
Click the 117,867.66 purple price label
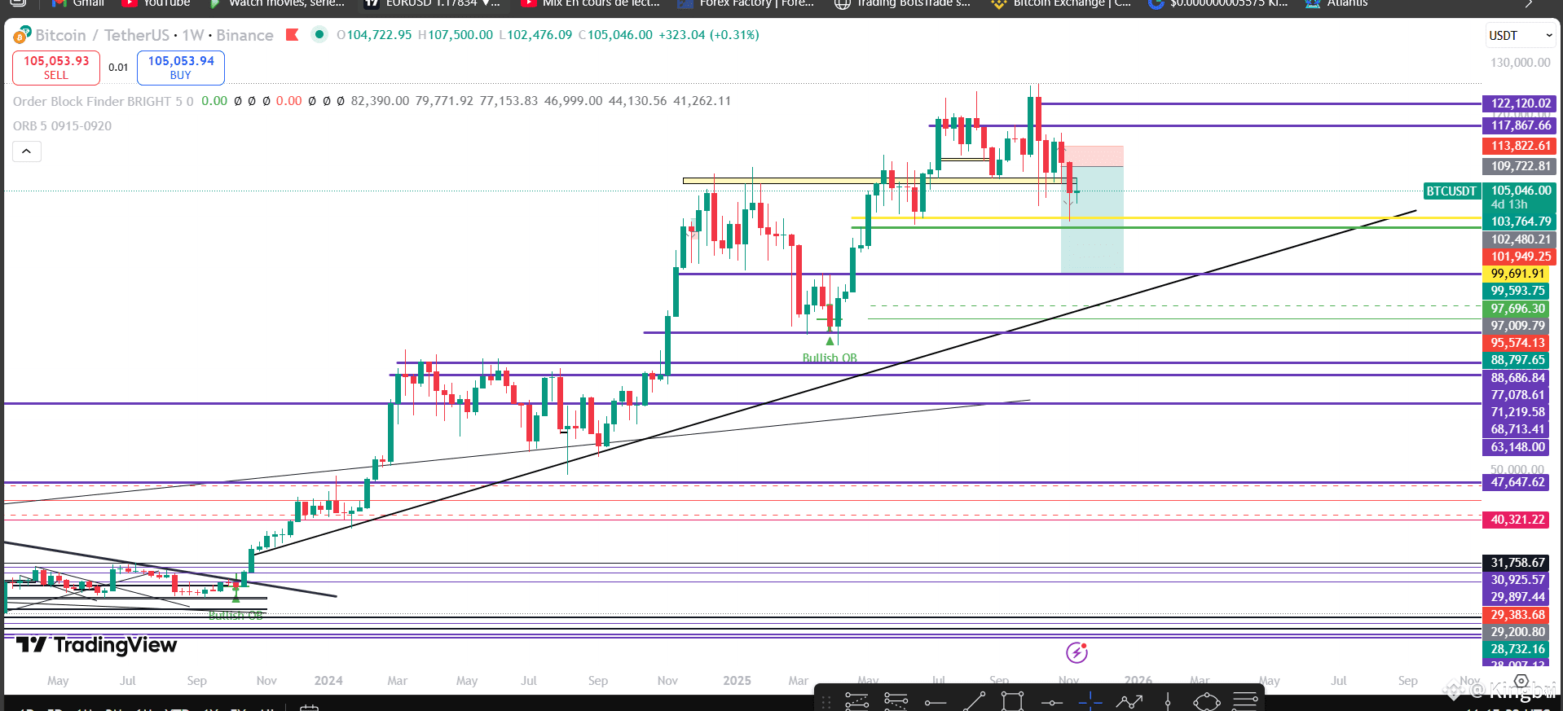pos(1519,125)
